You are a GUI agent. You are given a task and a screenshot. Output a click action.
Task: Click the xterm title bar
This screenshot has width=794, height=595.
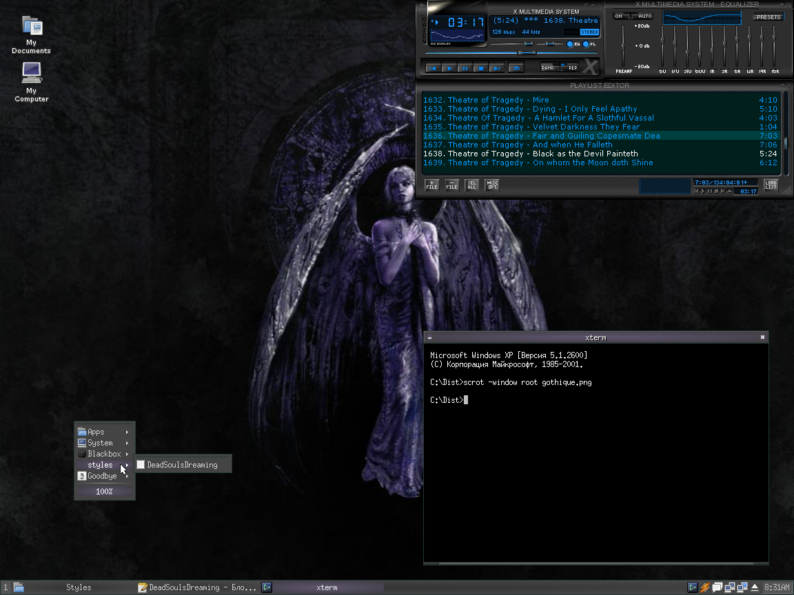pos(595,337)
